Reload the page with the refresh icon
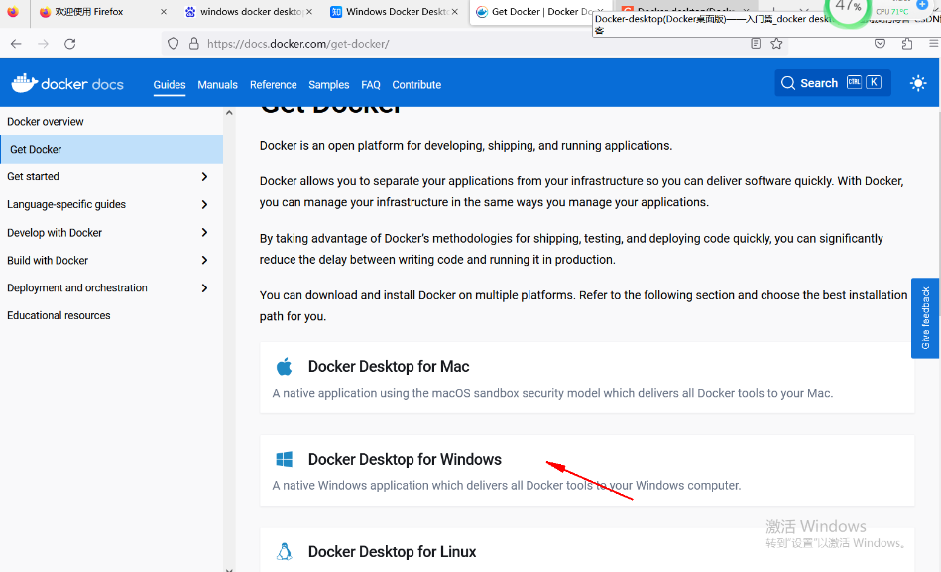This screenshot has width=941, height=572. (x=70, y=44)
